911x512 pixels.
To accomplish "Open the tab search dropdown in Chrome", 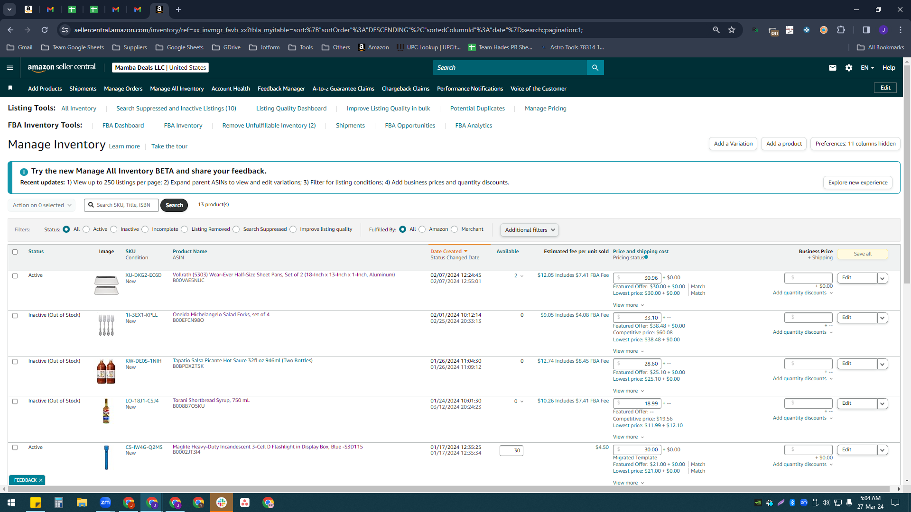I will click(x=9, y=9).
